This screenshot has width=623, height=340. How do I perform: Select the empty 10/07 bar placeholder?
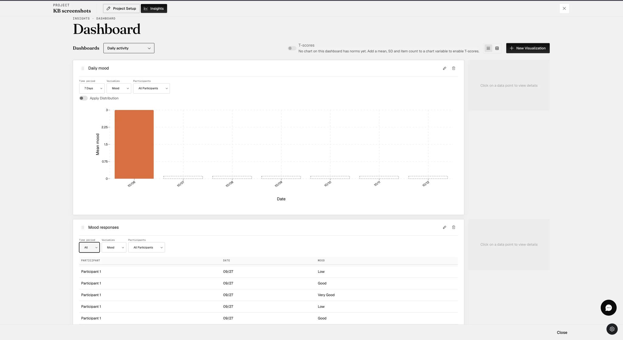(x=183, y=177)
